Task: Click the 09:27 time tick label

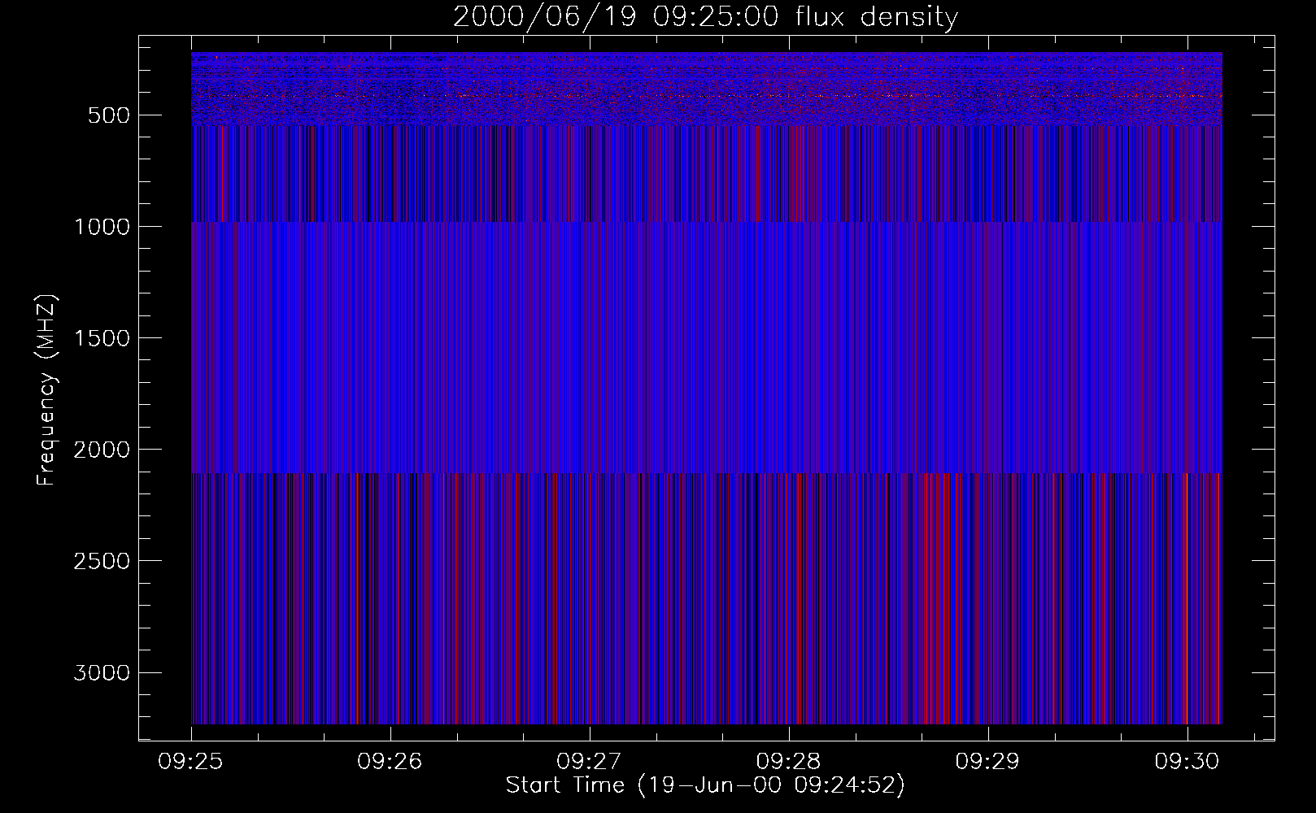Action: tap(590, 762)
